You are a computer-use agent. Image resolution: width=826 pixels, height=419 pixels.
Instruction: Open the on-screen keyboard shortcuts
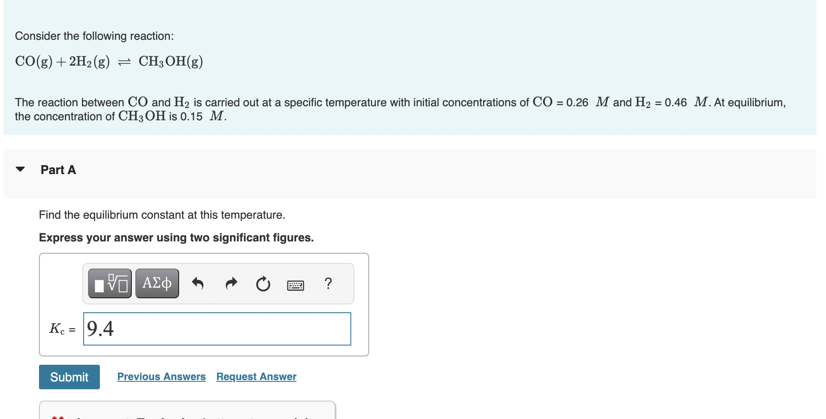click(x=294, y=284)
